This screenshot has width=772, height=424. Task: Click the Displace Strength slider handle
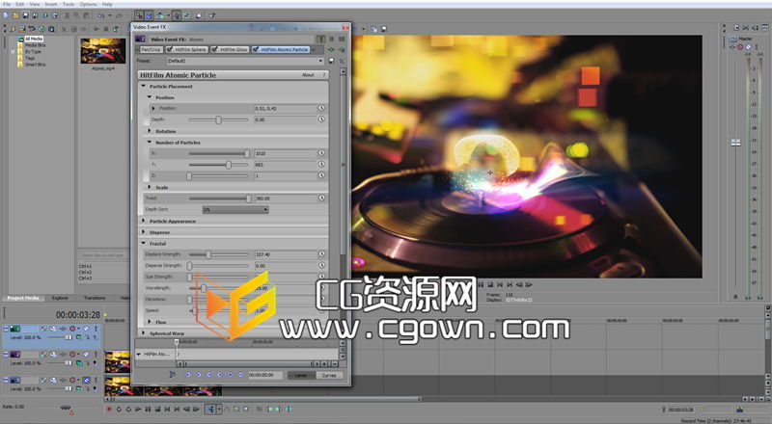point(208,254)
